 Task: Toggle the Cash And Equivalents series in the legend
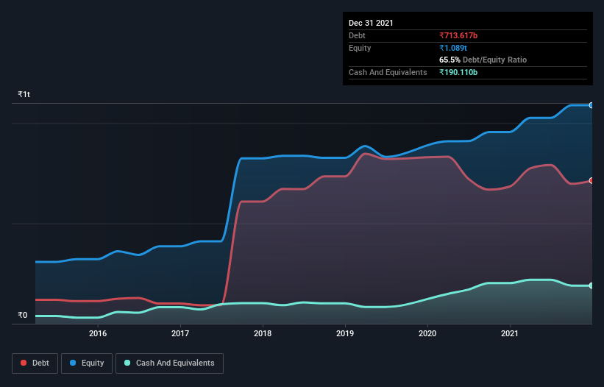click(169, 363)
